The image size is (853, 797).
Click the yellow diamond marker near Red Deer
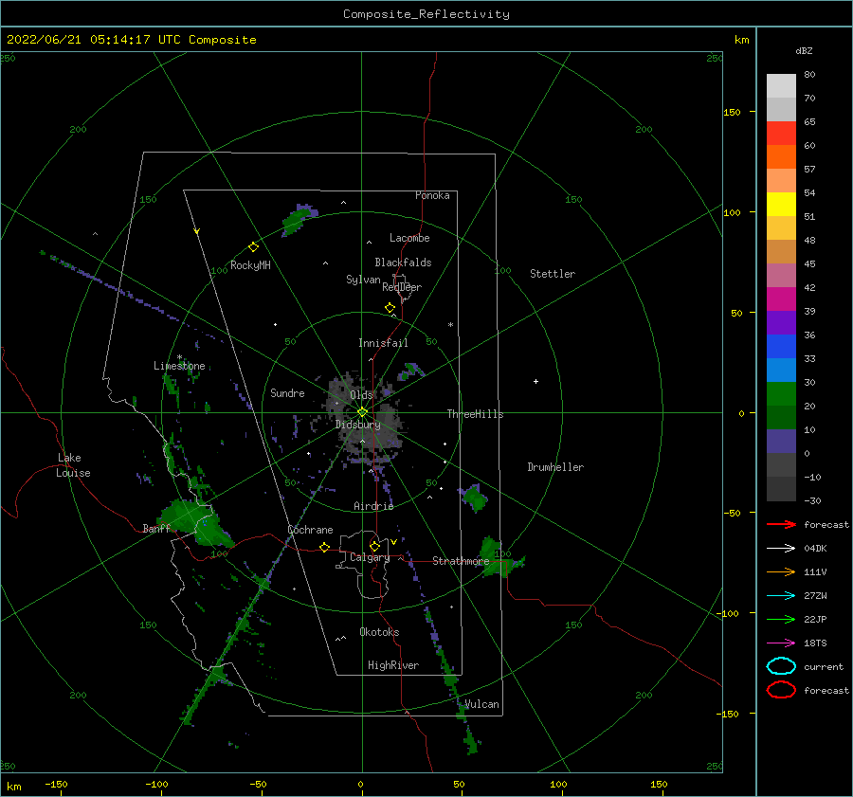click(x=390, y=308)
